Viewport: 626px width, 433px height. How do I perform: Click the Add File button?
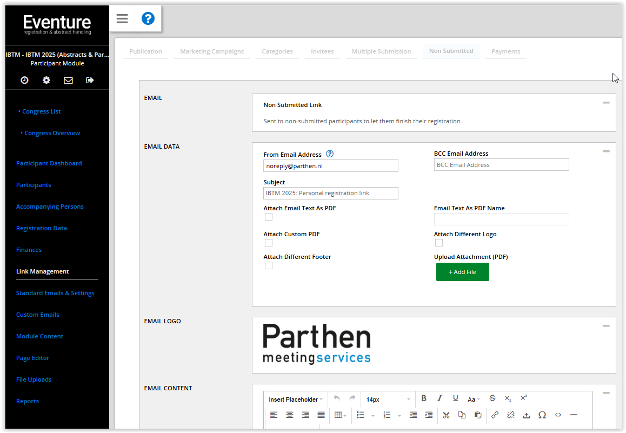[462, 272]
